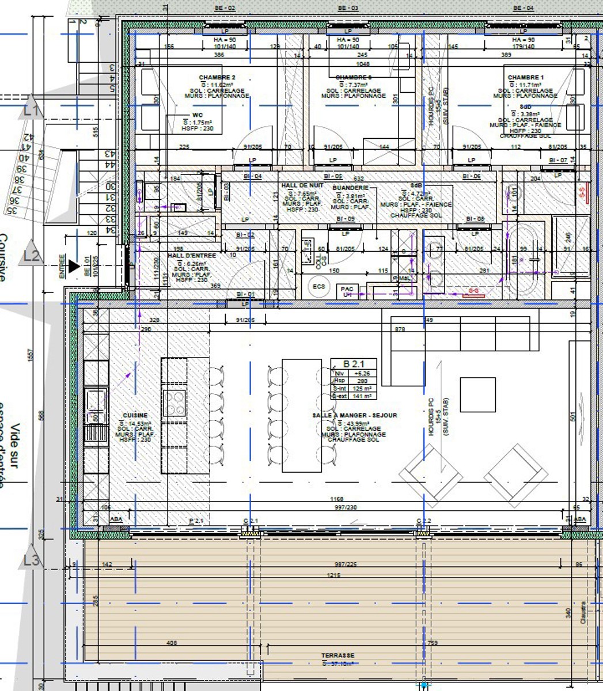The image size is (603, 691).
Task: Click the SALLE A MANGER - SEJOUR label
Action: click(354, 415)
